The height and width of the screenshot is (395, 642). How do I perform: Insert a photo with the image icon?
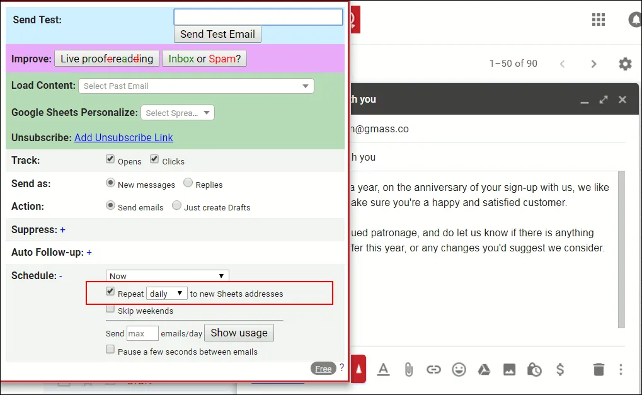(x=509, y=370)
